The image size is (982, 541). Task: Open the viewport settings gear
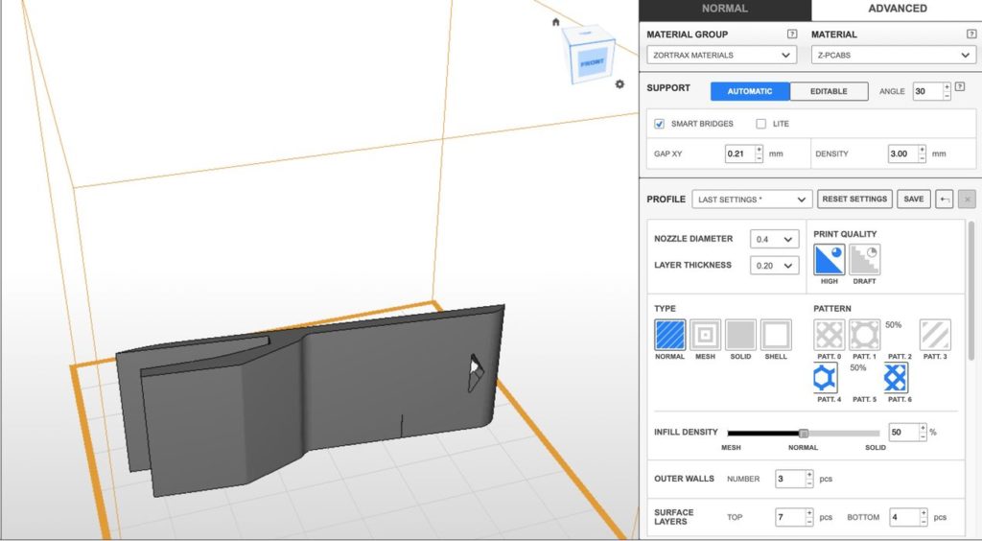(620, 84)
